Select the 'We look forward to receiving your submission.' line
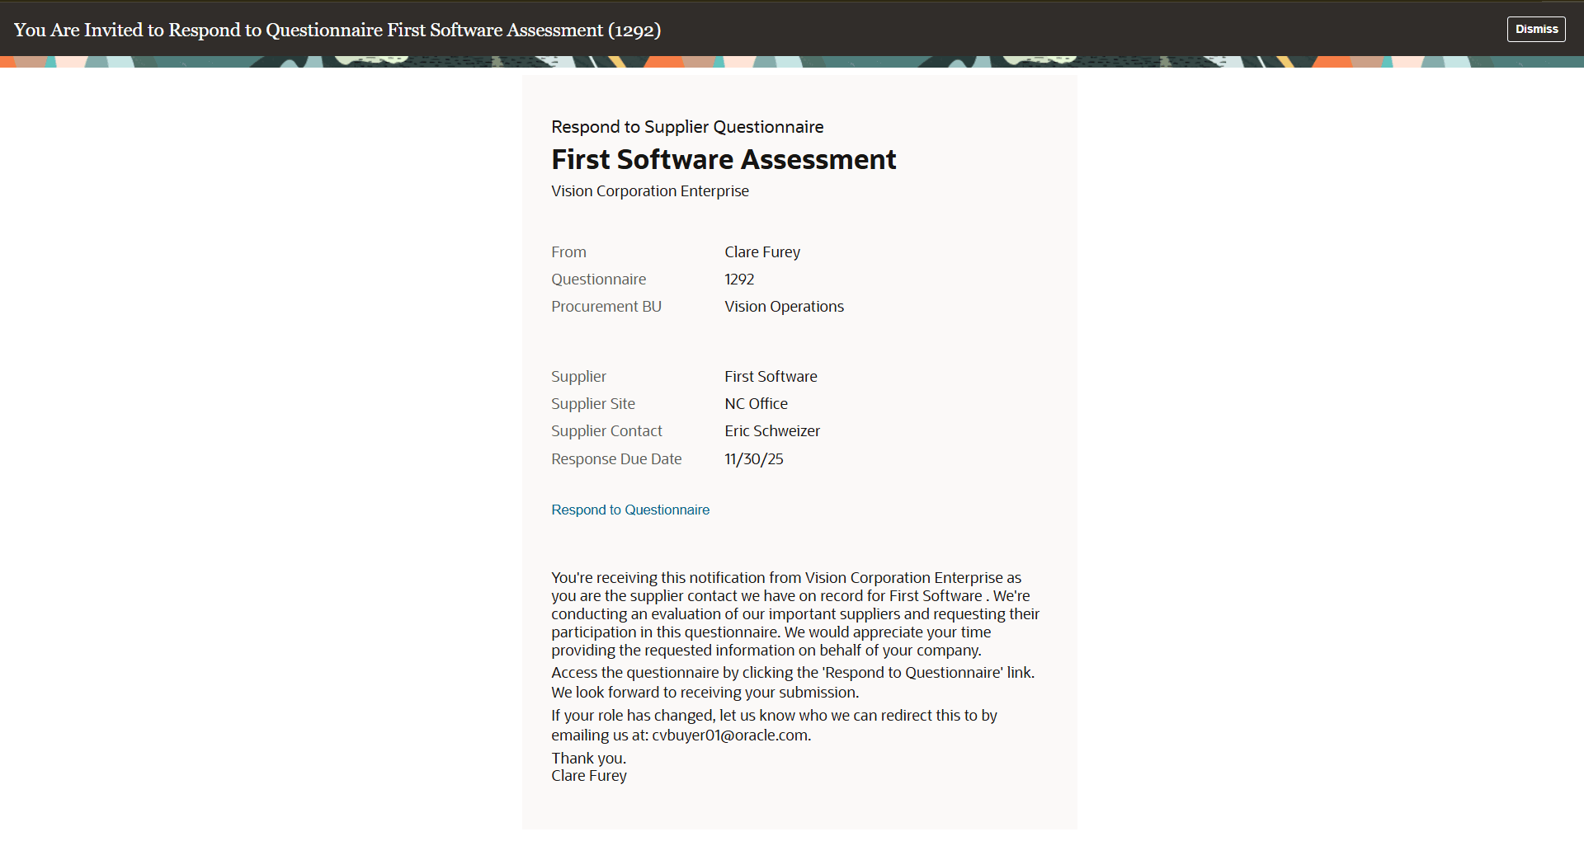The image size is (1584, 860). [x=705, y=693]
